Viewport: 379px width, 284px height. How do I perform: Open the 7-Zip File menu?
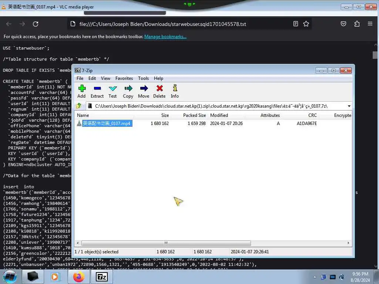coord(80,78)
